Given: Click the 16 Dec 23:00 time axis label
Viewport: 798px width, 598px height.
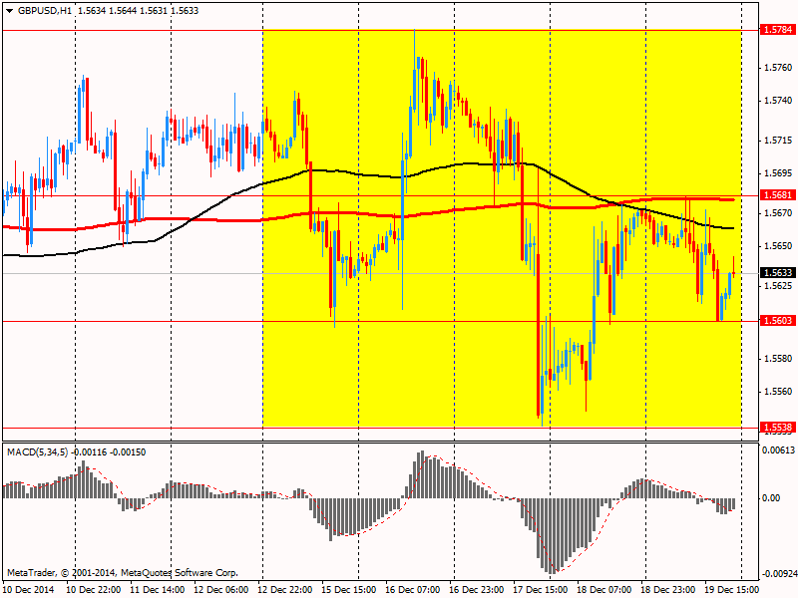Looking at the screenshot, I should click(477, 590).
